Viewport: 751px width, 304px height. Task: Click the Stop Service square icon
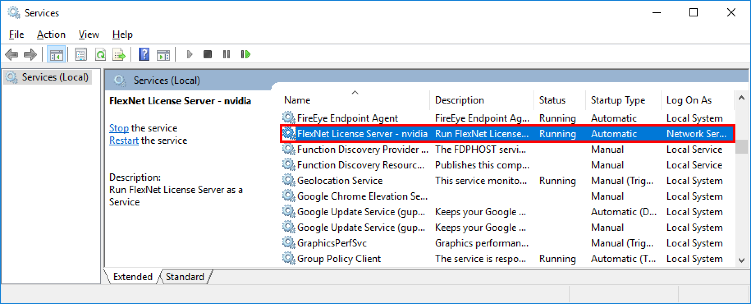208,54
